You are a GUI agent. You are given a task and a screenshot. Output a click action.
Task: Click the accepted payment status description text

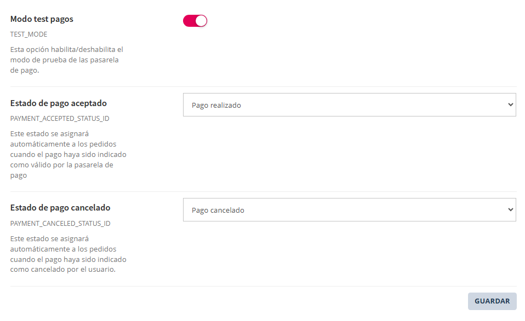pos(68,155)
